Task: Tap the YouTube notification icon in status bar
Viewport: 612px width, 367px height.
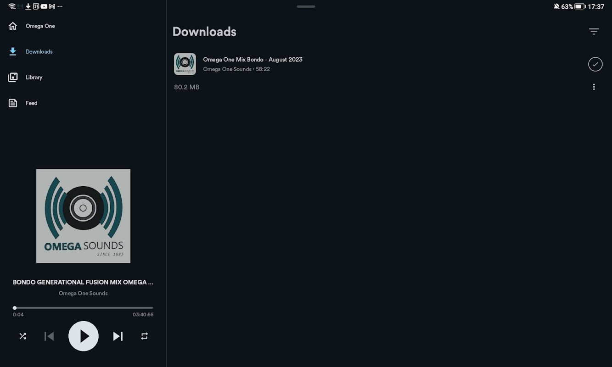Action: pos(44,6)
